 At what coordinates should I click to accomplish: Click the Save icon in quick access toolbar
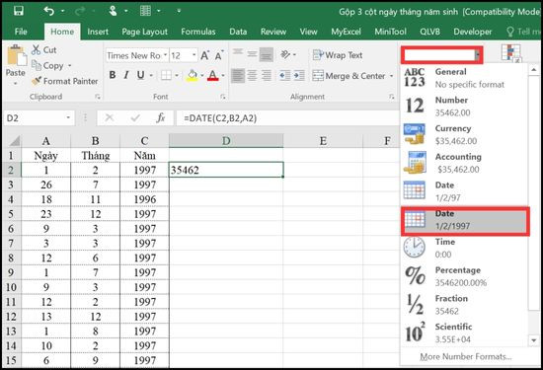(19, 11)
